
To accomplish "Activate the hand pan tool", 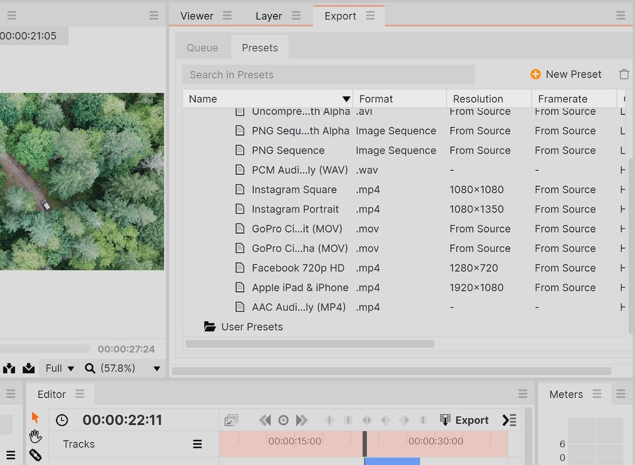I will click(35, 436).
